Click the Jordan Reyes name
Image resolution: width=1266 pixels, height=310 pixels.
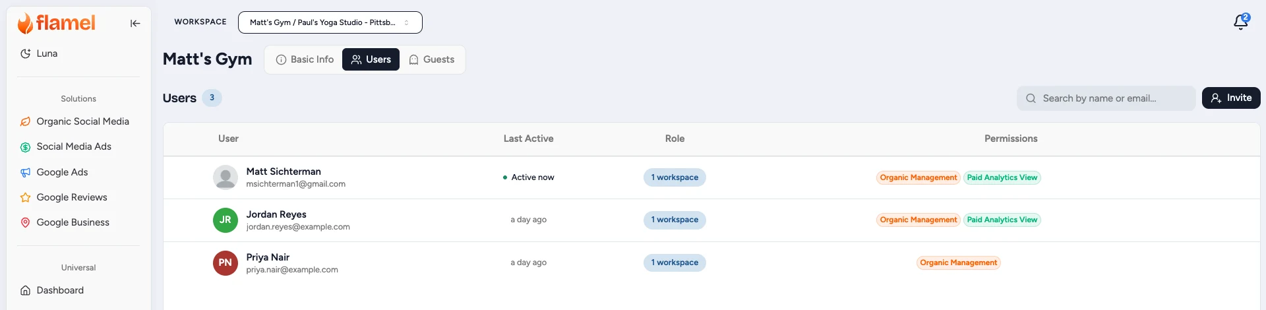coord(276,214)
